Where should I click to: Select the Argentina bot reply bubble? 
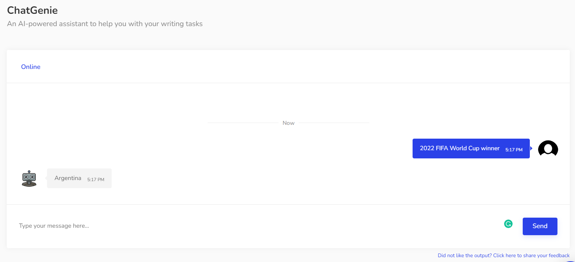point(79,178)
